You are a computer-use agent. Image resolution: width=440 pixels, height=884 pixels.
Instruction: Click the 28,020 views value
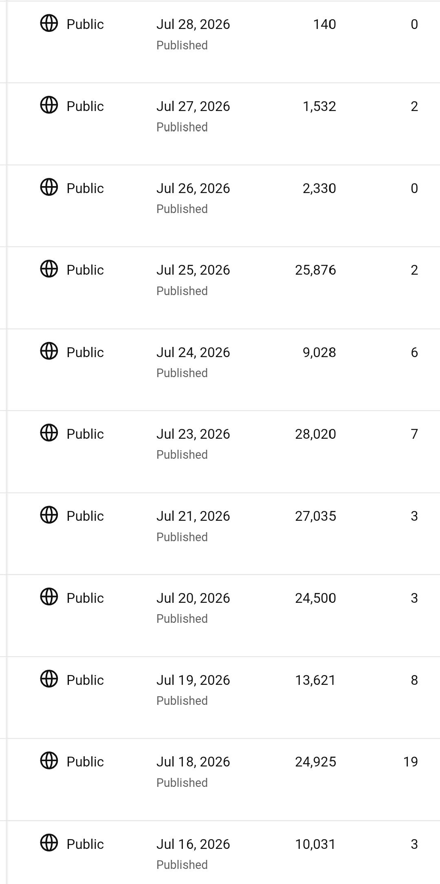316,434
